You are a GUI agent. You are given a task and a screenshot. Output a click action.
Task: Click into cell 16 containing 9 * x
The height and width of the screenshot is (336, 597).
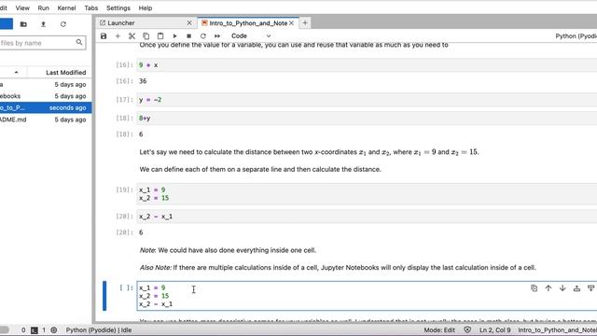point(367,65)
